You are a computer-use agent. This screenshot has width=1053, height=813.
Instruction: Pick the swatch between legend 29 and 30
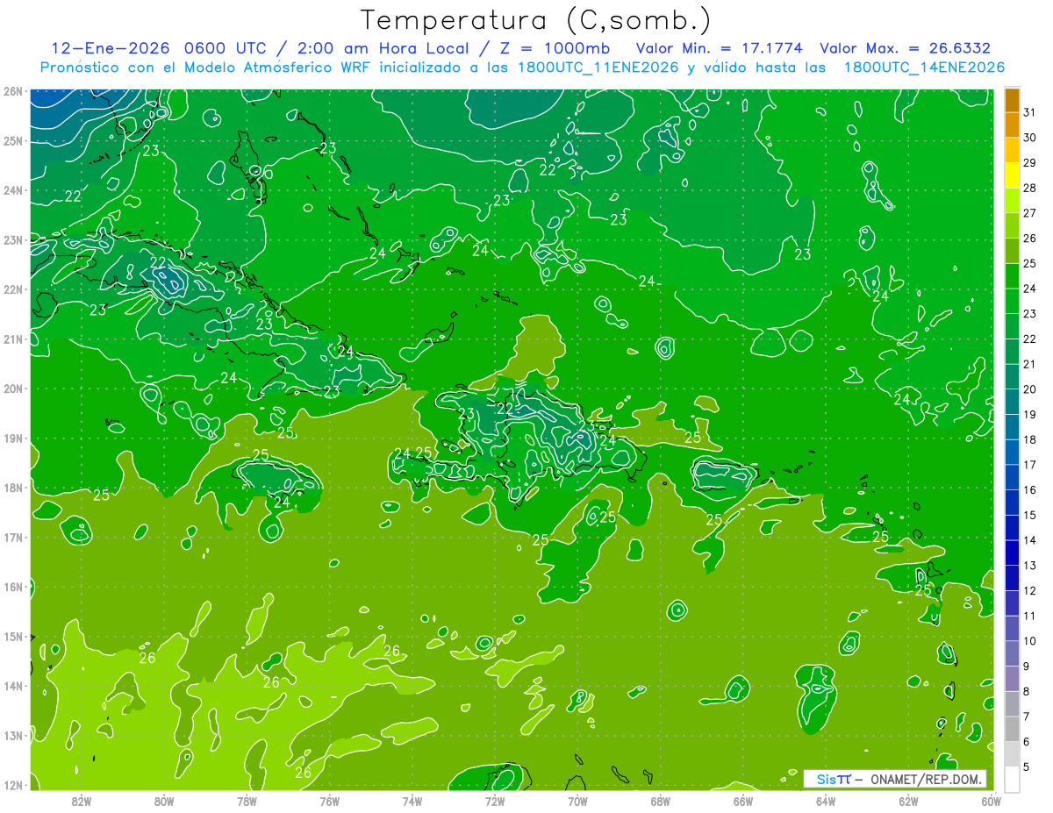(x=1012, y=150)
